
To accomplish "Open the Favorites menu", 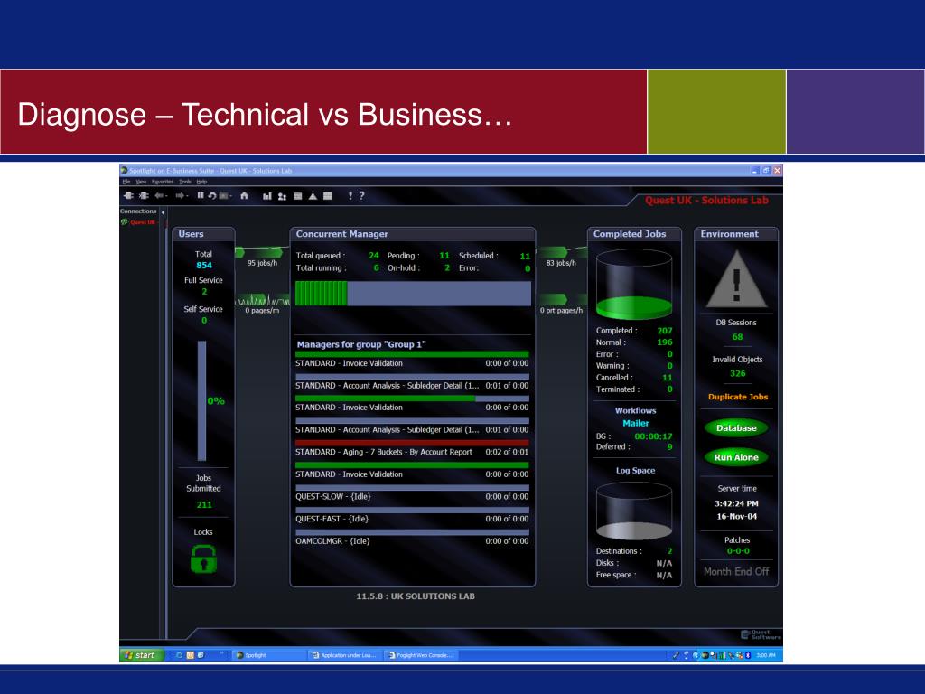I will [163, 182].
